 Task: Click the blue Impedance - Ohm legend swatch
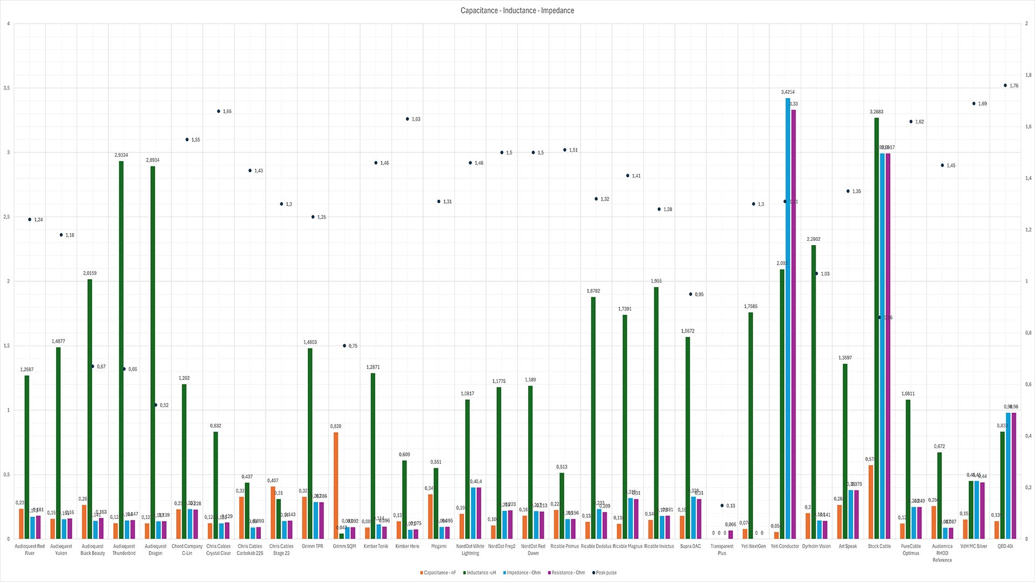[505, 573]
